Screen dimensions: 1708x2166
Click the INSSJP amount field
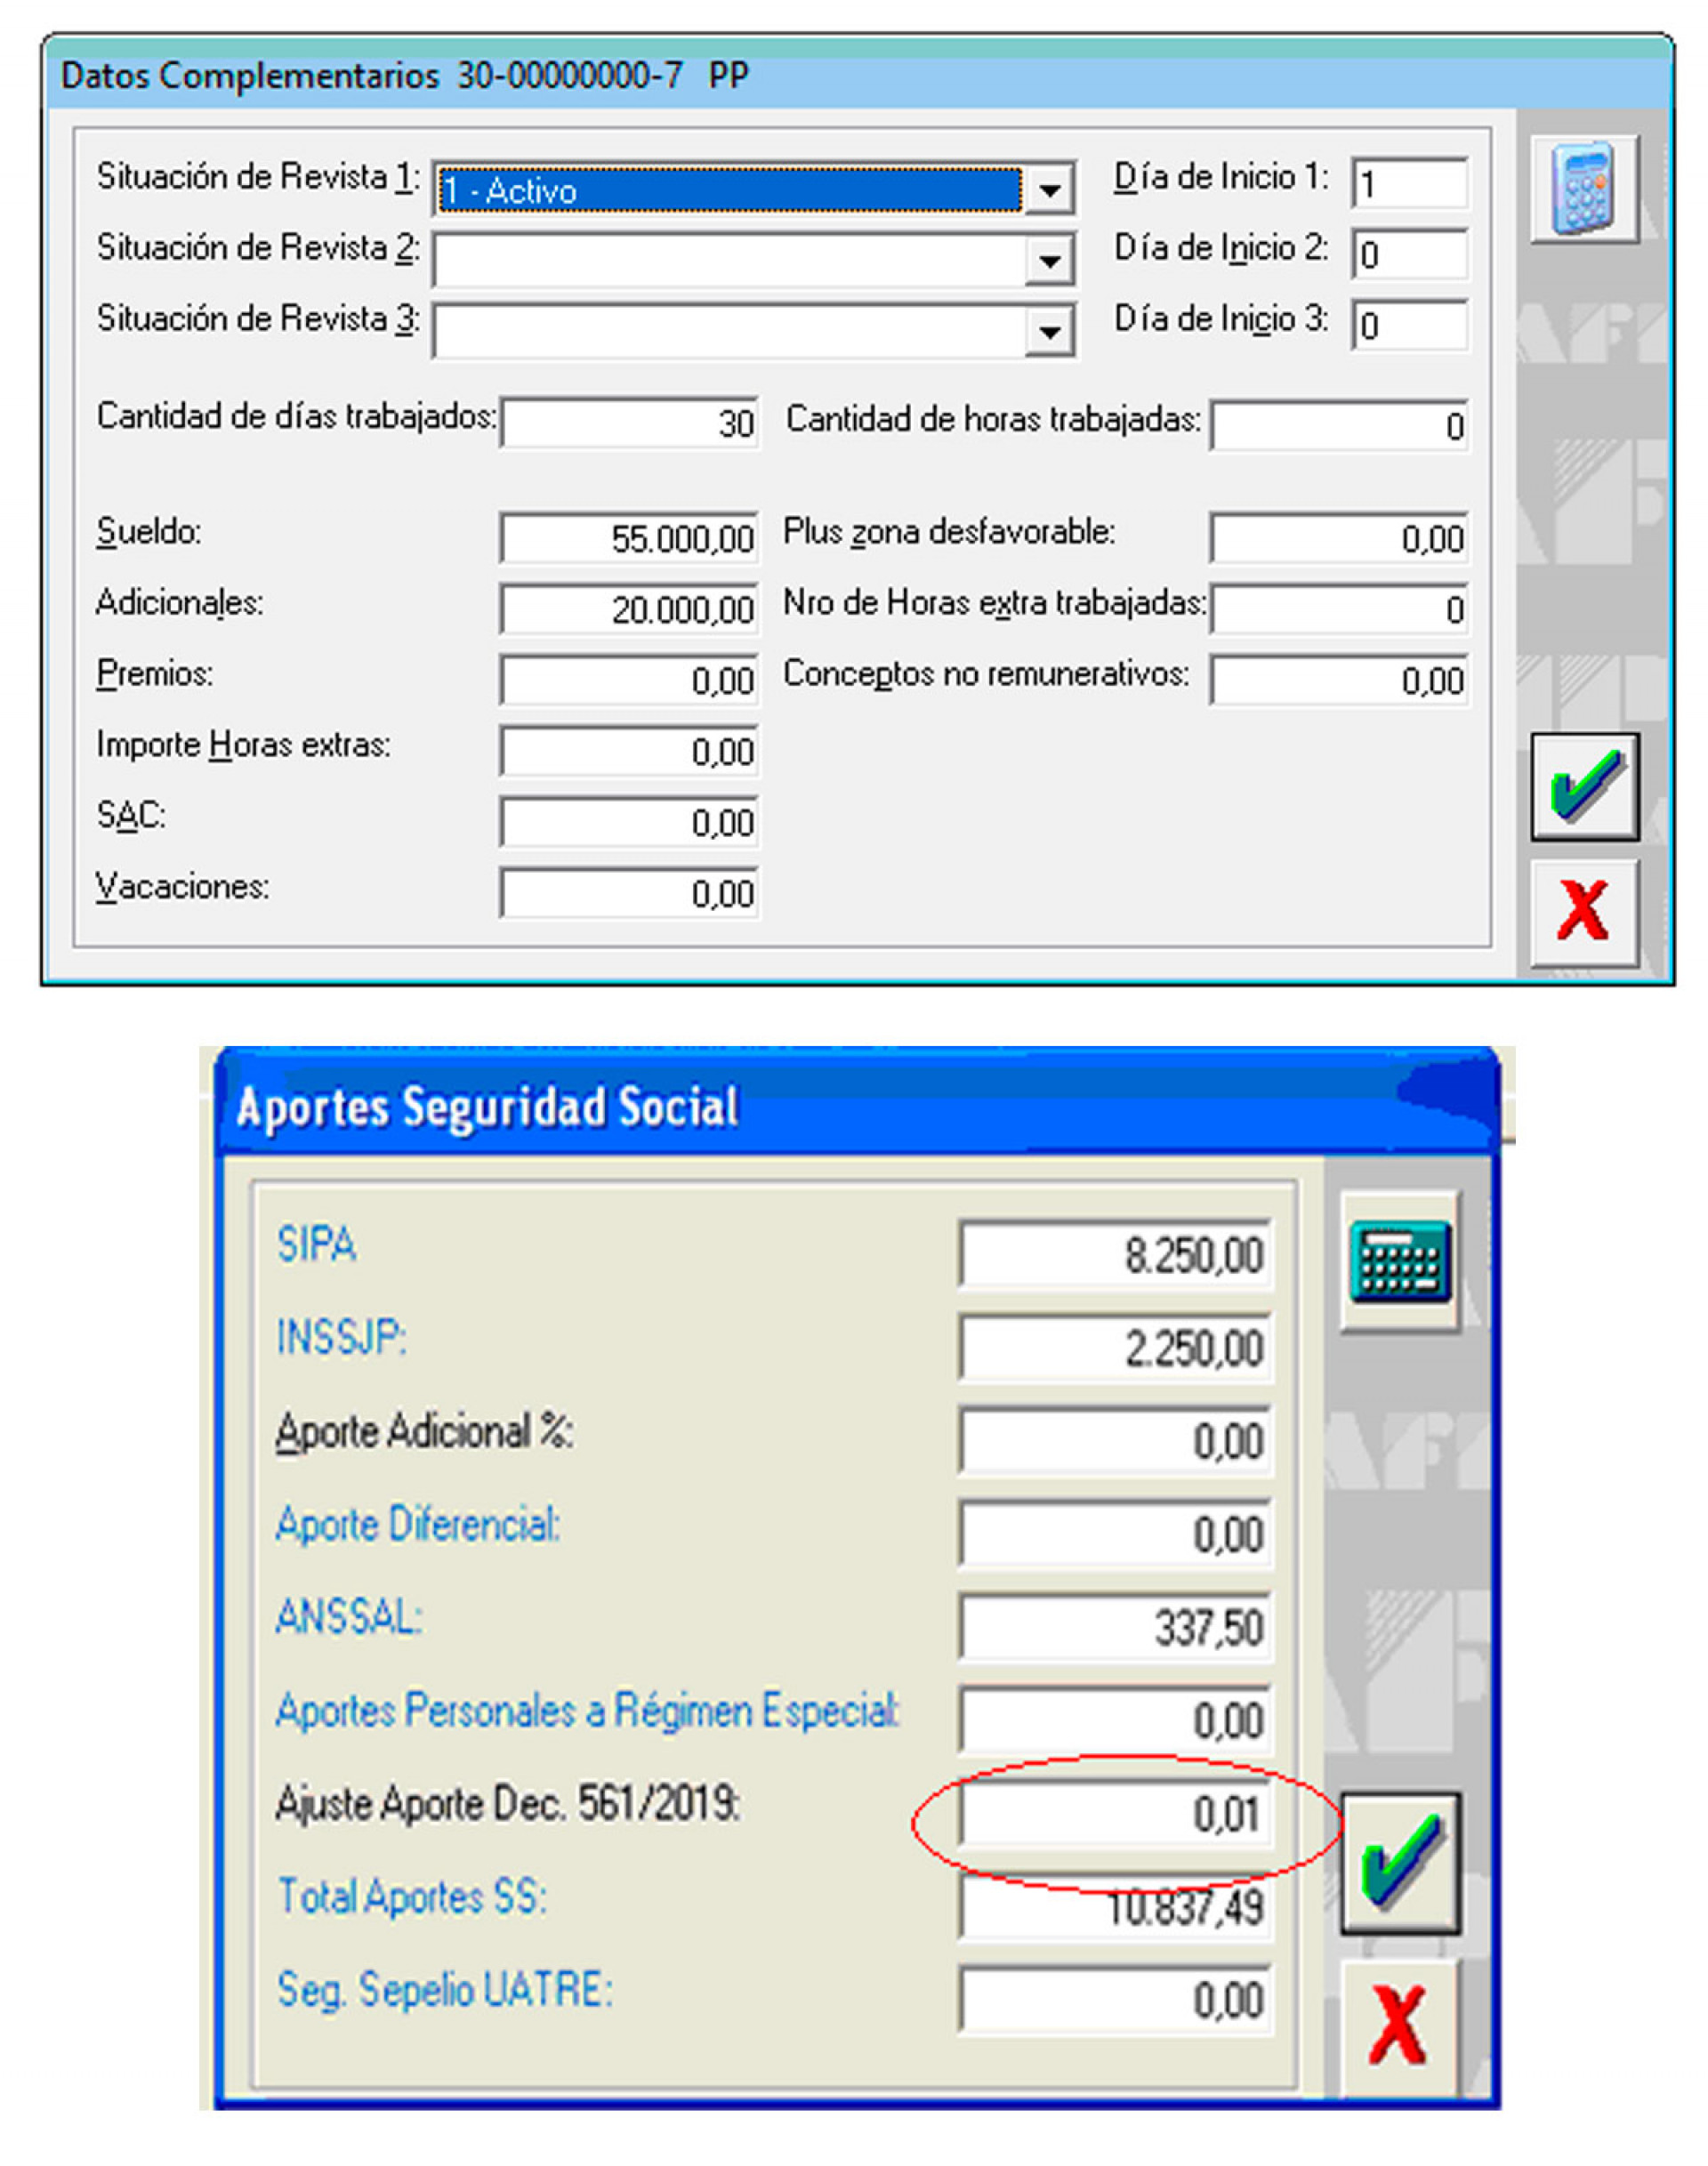pyautogui.click(x=1115, y=1347)
